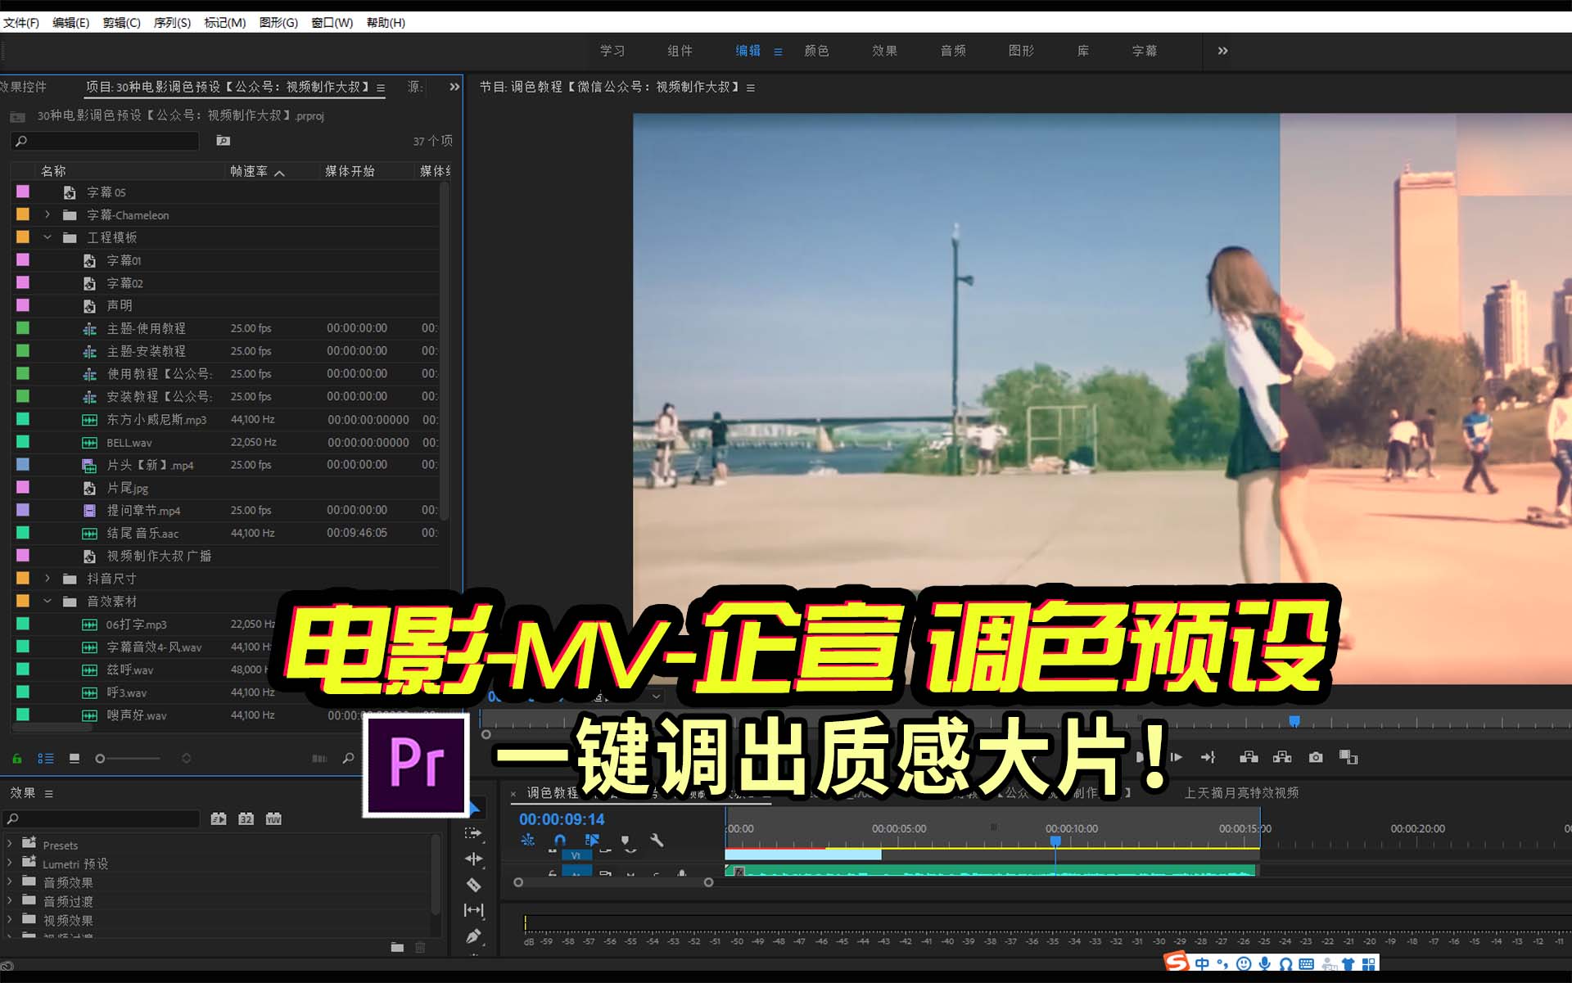The width and height of the screenshot is (1572, 983).
Task: Switch to the 音频 workspace
Action: pos(953,51)
